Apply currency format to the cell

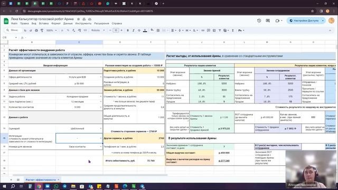(x=62, y=31)
